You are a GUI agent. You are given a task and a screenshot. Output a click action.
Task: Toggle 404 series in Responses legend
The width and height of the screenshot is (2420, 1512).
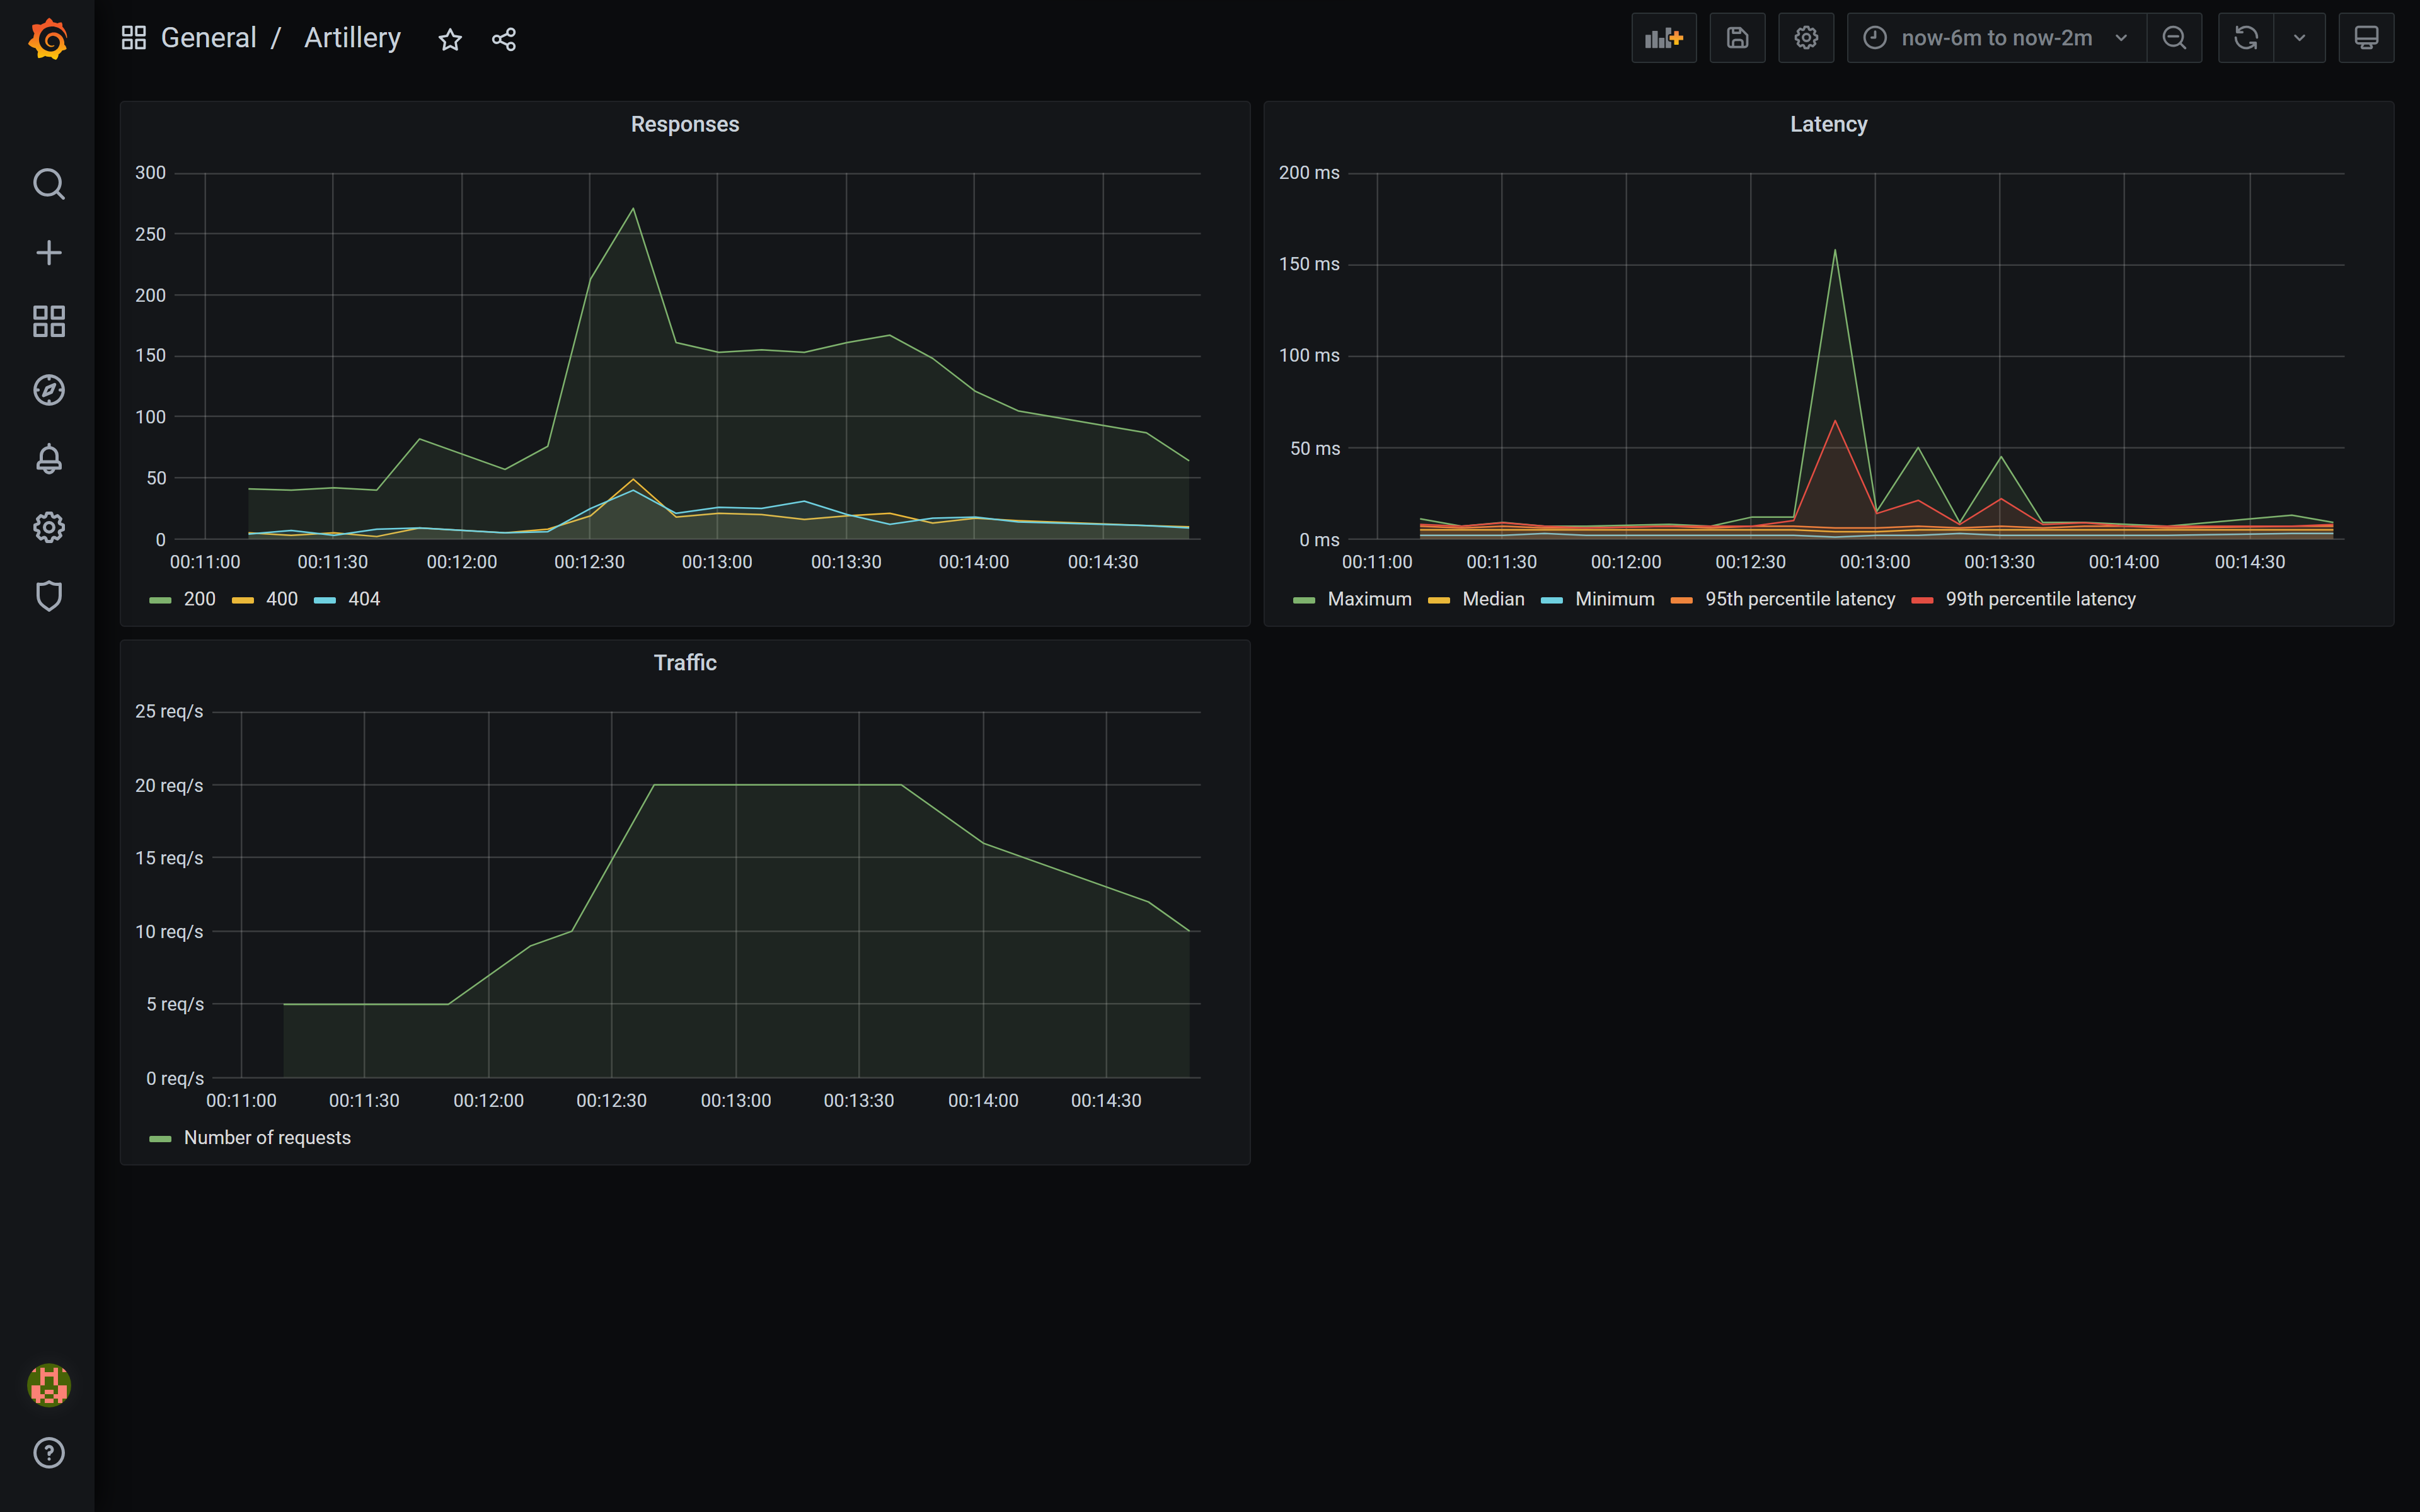364,599
